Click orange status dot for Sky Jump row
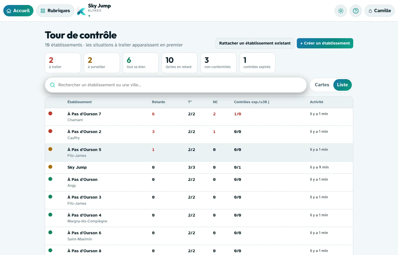This screenshot has width=398, height=255. pyautogui.click(x=50, y=167)
